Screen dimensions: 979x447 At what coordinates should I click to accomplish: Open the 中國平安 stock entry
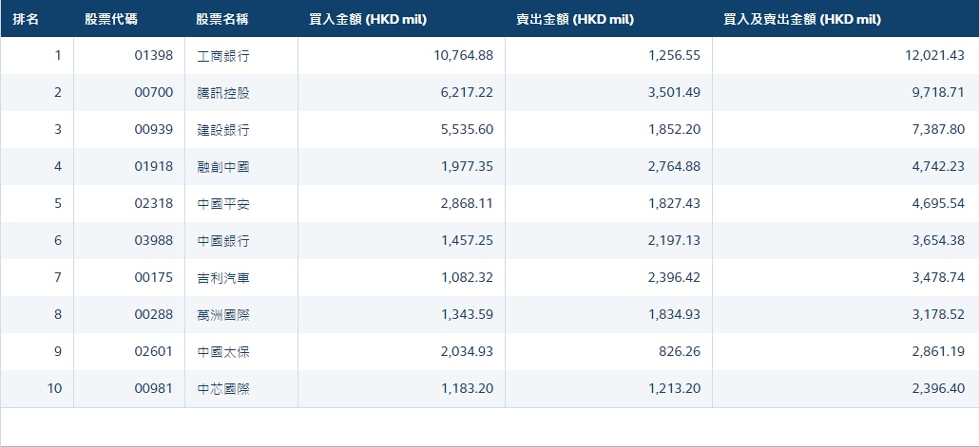[x=223, y=204]
